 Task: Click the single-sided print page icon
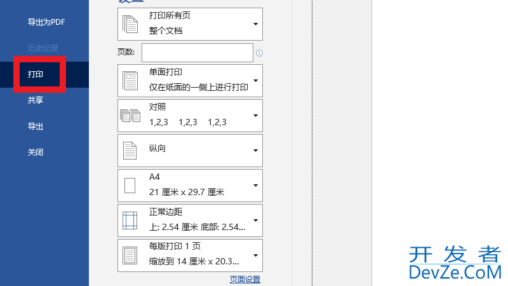click(130, 81)
